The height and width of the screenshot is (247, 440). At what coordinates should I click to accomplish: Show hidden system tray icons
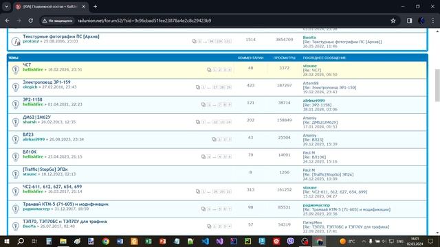click(364, 241)
